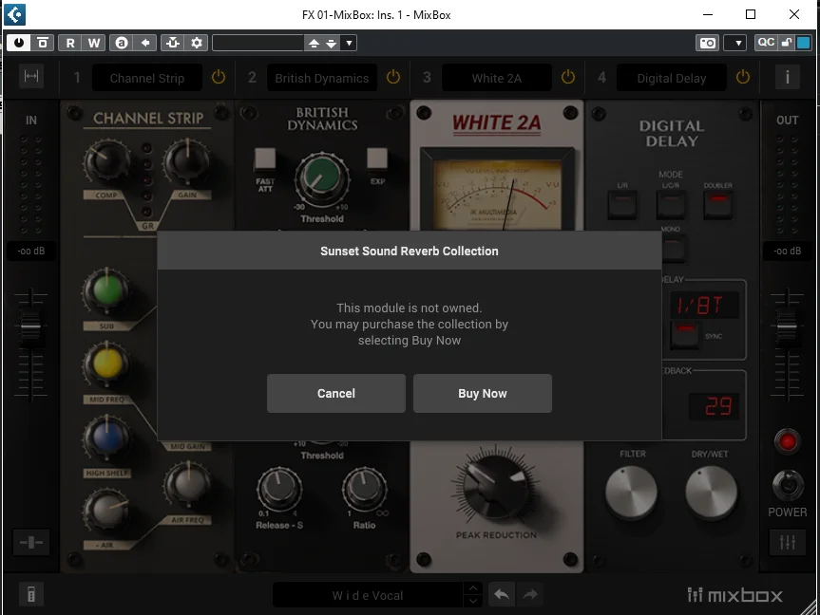The image size is (820, 615).
Task: Open the plugin gear settings icon
Action: 197,43
